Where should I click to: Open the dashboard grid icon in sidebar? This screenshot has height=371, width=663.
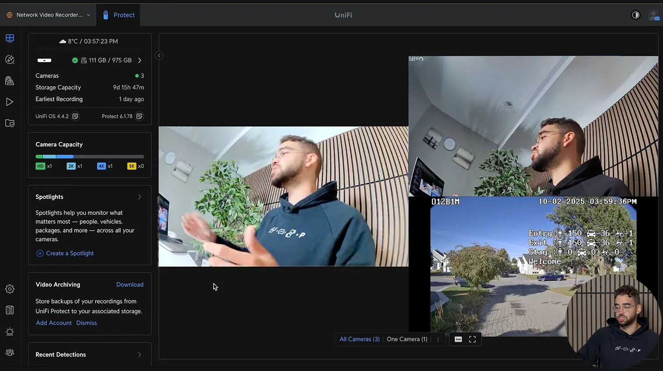coord(10,38)
